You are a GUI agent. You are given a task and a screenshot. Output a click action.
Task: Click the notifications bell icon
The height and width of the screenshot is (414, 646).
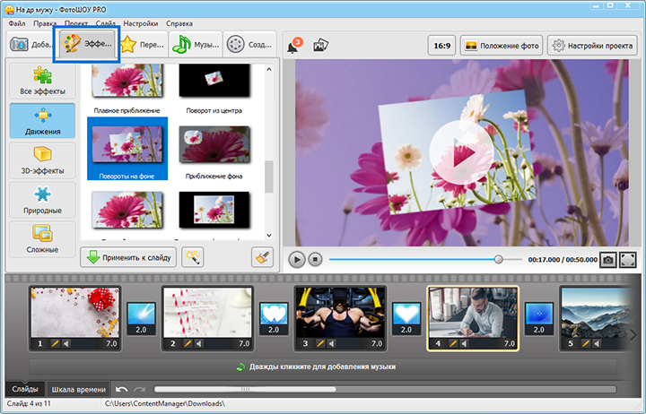[x=292, y=46]
